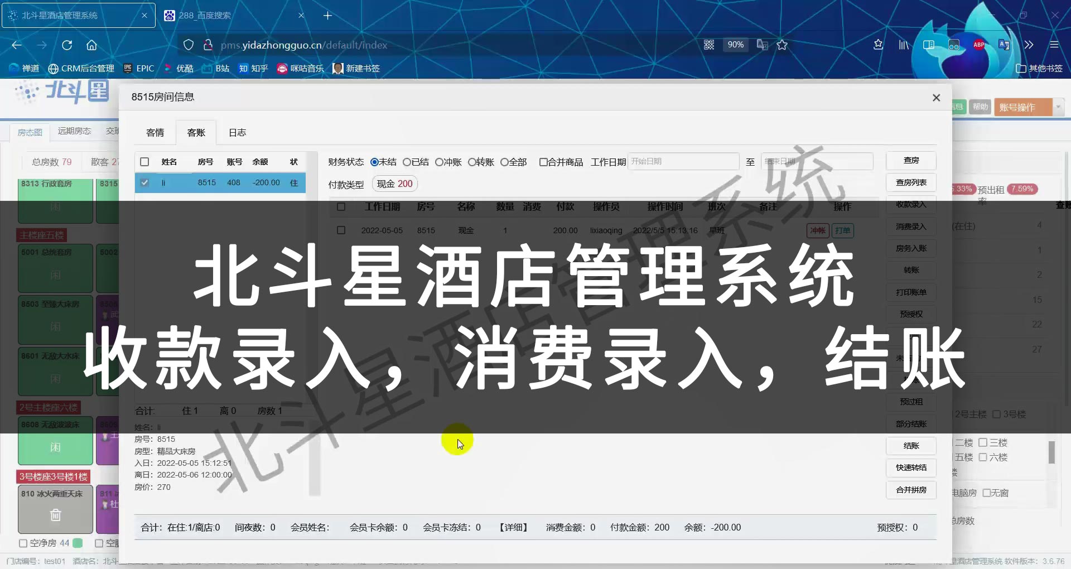Open the QR code icon in address bar
This screenshot has height=569, width=1071.
[x=709, y=45]
